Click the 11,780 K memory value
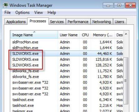The image size is (139, 112). click(x=105, y=77)
